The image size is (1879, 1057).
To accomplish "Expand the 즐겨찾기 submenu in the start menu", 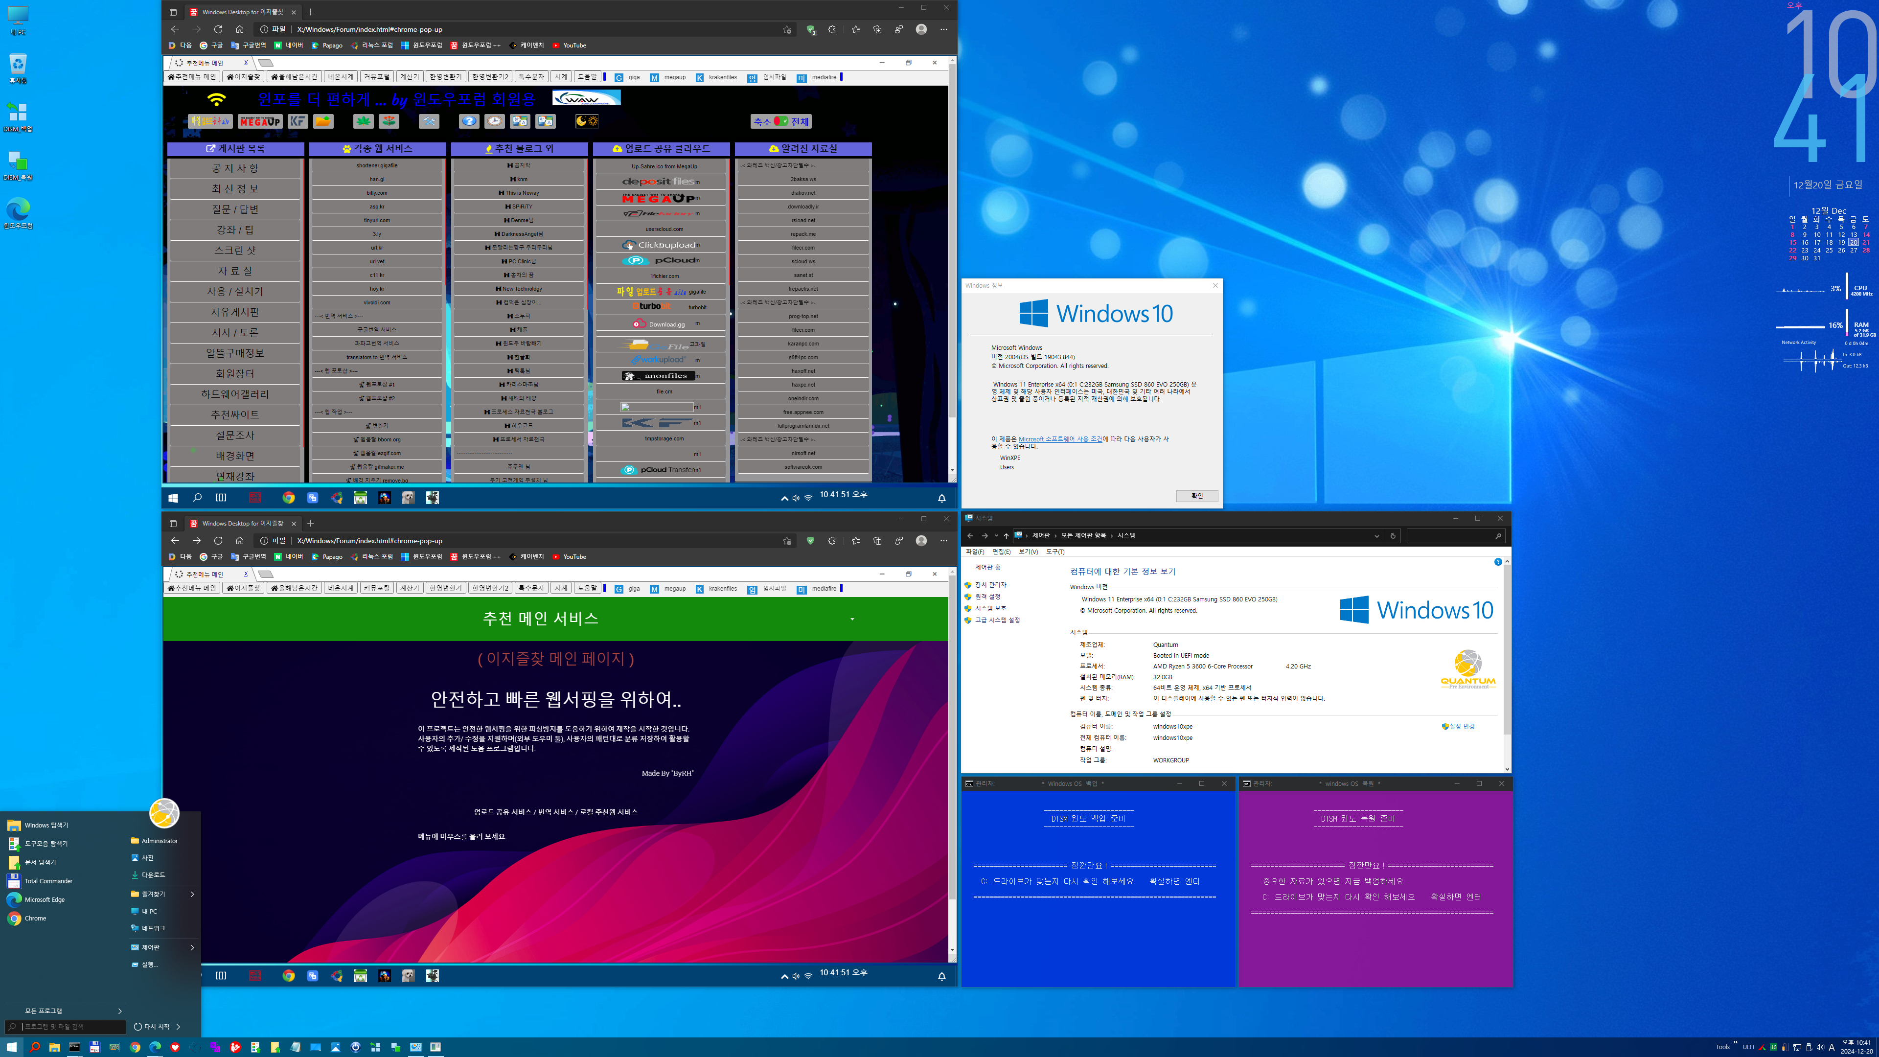I will coord(193,894).
